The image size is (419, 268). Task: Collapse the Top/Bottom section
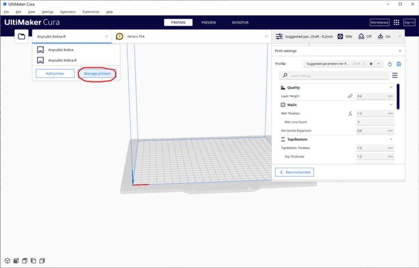click(x=391, y=139)
